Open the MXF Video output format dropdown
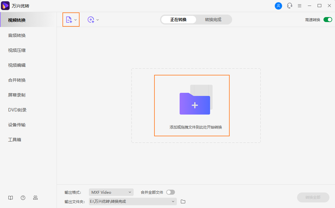The width and height of the screenshot is (335, 208). point(111,192)
